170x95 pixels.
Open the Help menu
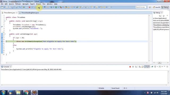56,4
